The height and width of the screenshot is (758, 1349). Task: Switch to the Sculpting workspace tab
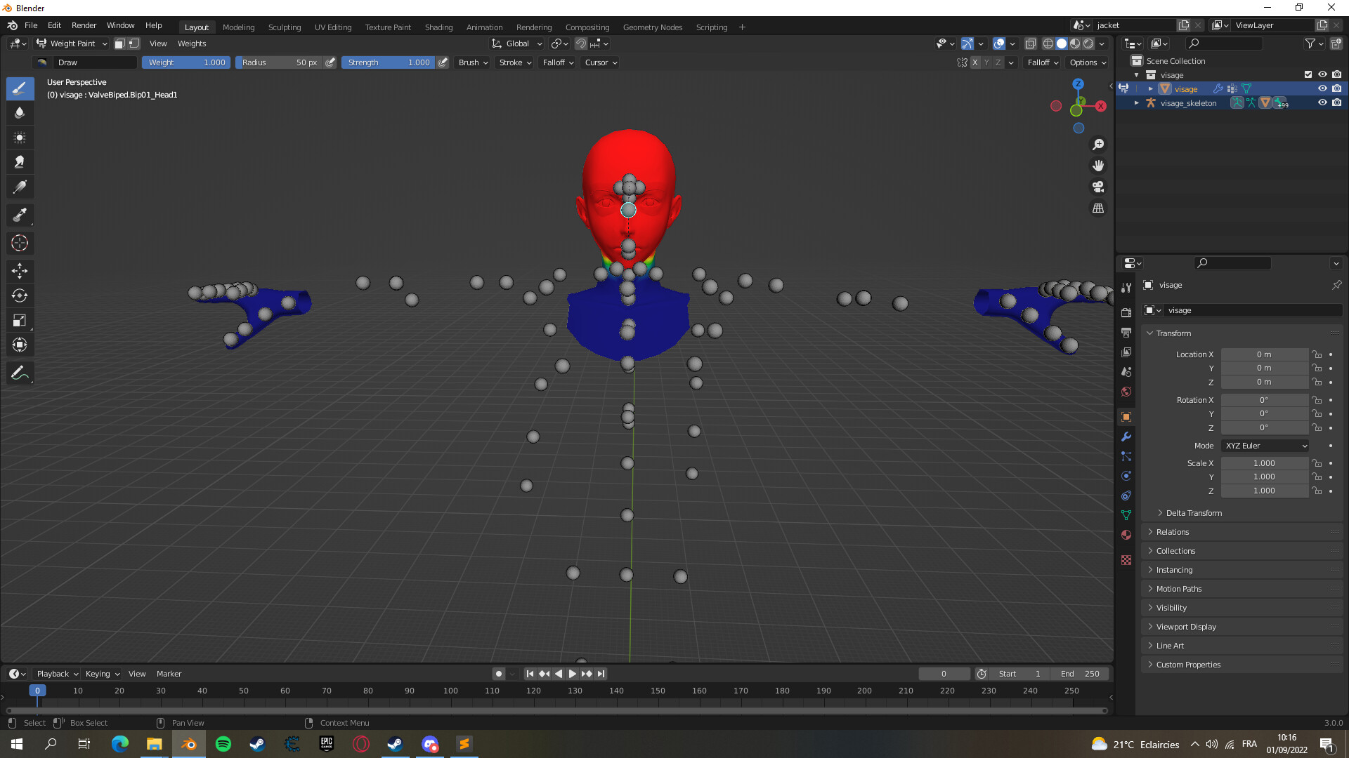pyautogui.click(x=285, y=27)
